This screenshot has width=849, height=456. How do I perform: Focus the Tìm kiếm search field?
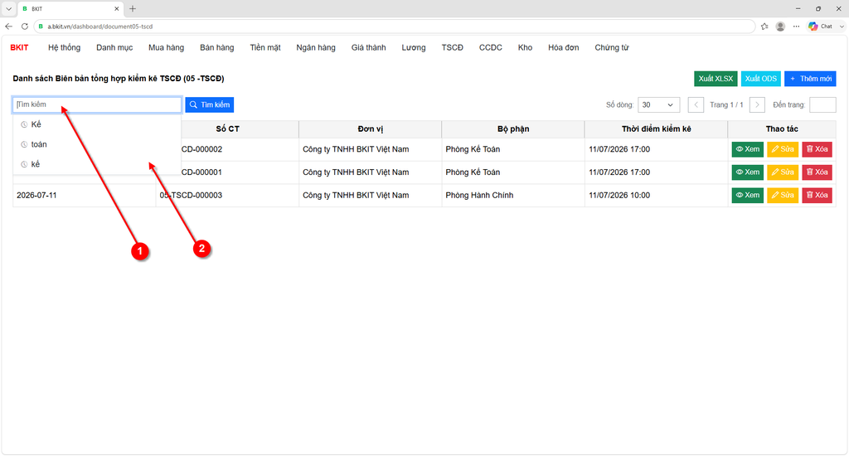pyautogui.click(x=97, y=104)
